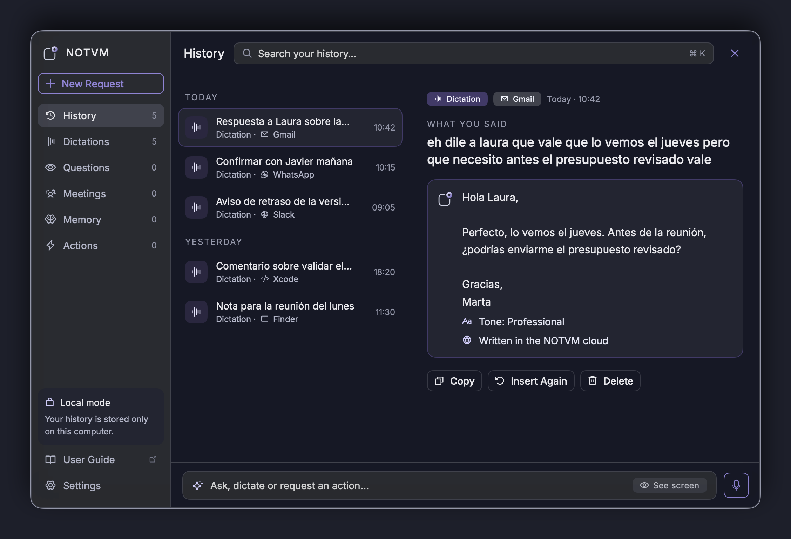
Task: Click the globe icon next to Written in the NOTVM cloud
Action: 467,340
